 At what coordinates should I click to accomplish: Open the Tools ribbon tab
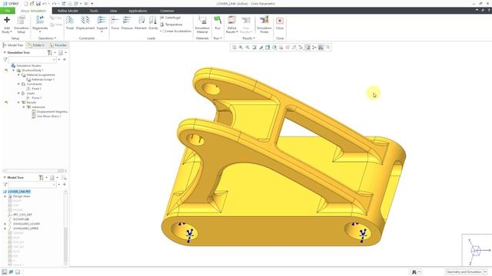94,11
